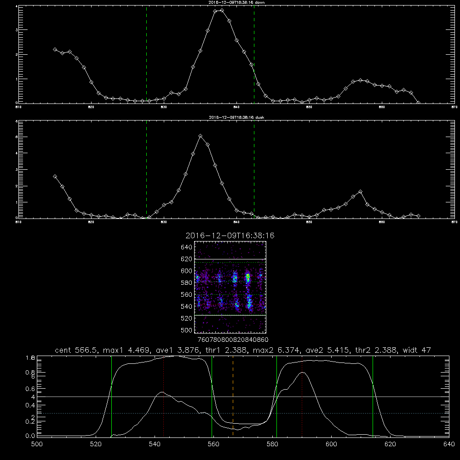Viewport: 460px width, 460px height.
Task: Click y-axis label 620 beside the heatmap
Action: 187,259
